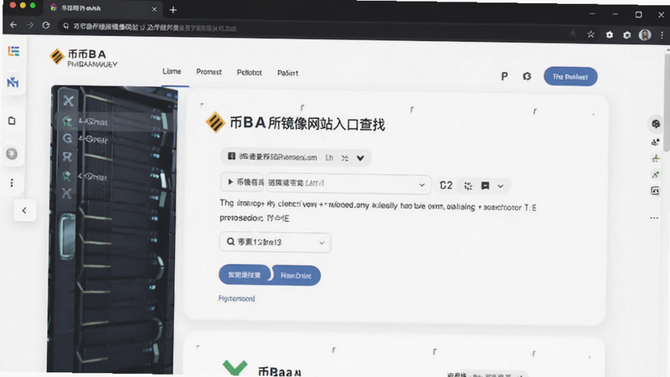Click the blue logo icon in left sidebar
Image resolution: width=670 pixels, height=377 pixels.
pos(13,81)
